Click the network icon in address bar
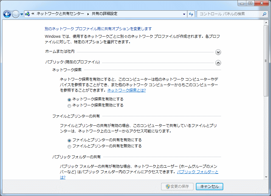The height and width of the screenshot is (196, 271). coord(27,14)
